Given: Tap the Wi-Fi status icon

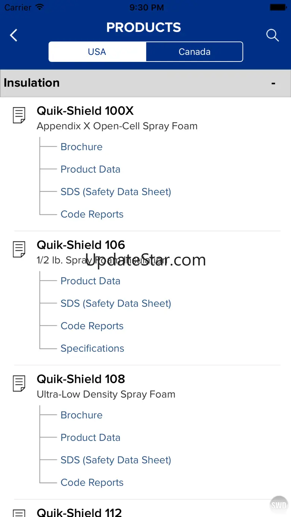Looking at the screenshot, I should tap(39, 7).
